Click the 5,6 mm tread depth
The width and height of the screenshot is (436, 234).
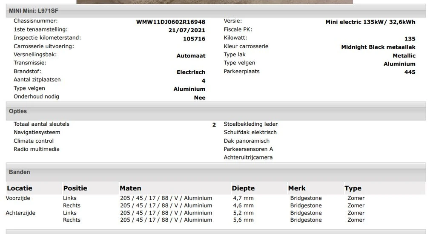click(243, 220)
